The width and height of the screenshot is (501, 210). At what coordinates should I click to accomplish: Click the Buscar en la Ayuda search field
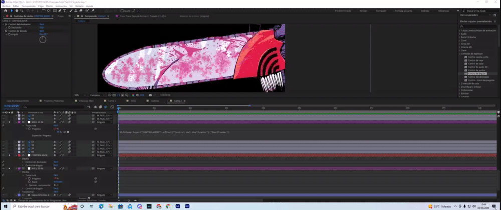click(479, 11)
